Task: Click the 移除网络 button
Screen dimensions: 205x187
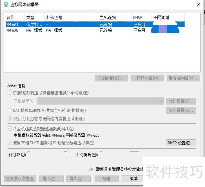Action: pos(147,78)
